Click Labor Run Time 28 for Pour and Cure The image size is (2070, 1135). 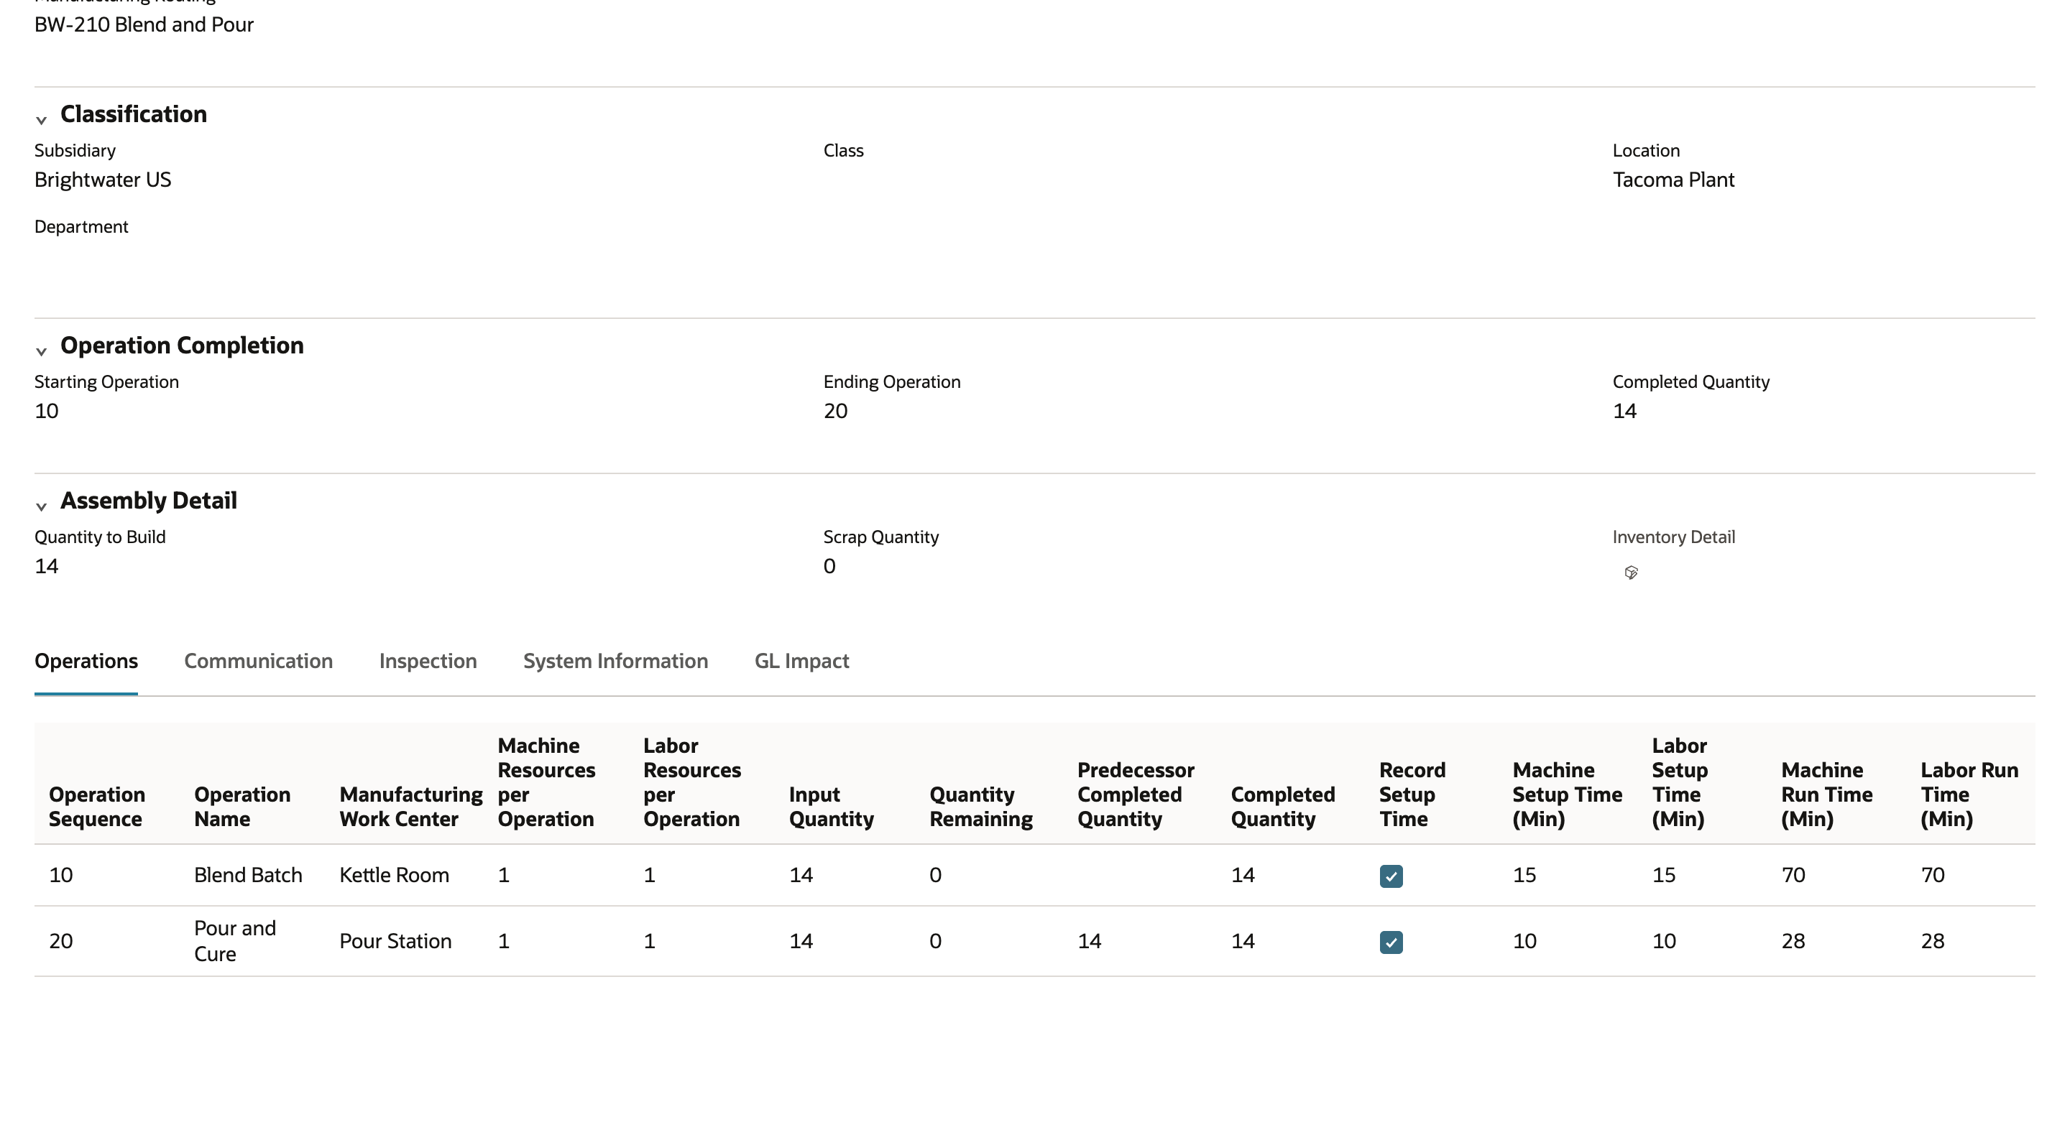[x=1932, y=940]
